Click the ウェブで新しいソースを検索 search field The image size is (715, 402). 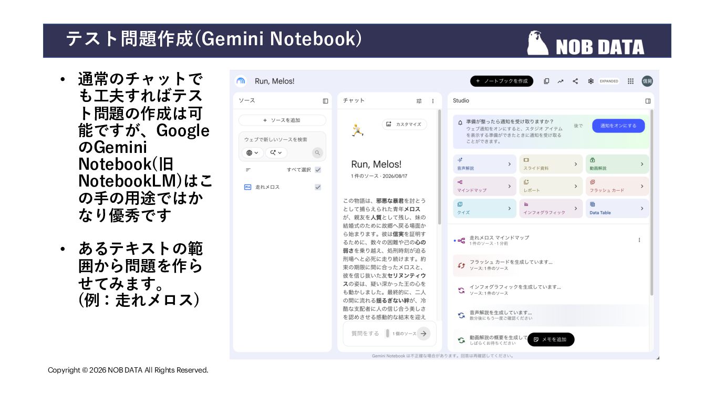coord(282,140)
